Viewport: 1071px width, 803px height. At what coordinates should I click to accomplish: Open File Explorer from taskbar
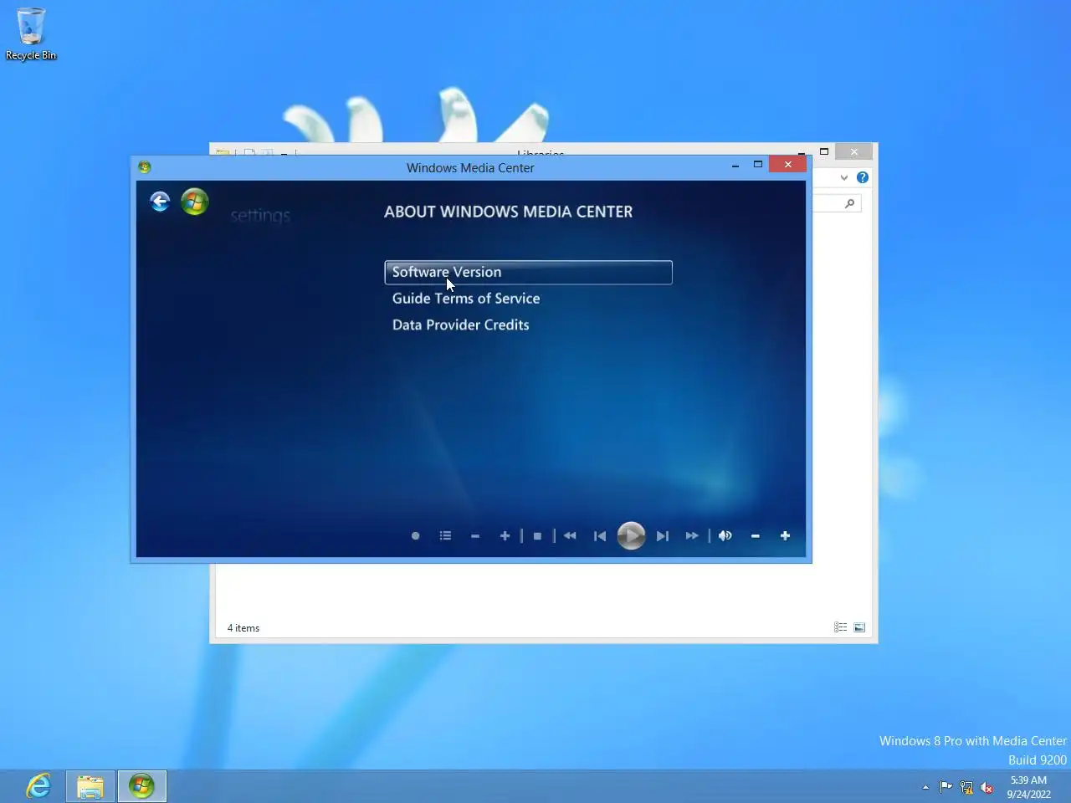pos(90,786)
